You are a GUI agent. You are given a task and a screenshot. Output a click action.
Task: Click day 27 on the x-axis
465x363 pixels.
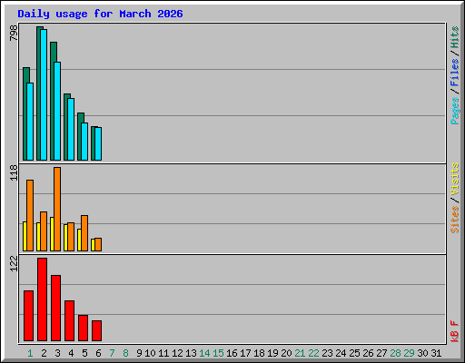381,353
